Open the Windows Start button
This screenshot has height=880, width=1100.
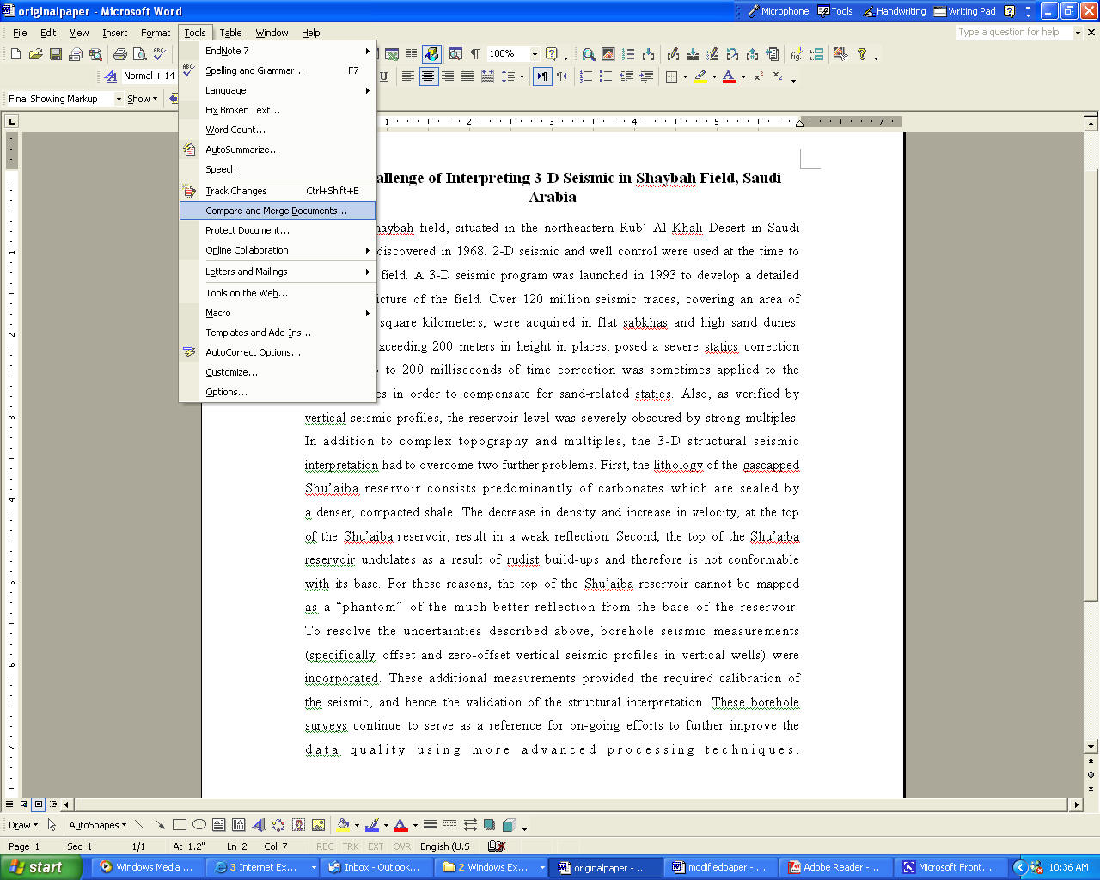(41, 867)
